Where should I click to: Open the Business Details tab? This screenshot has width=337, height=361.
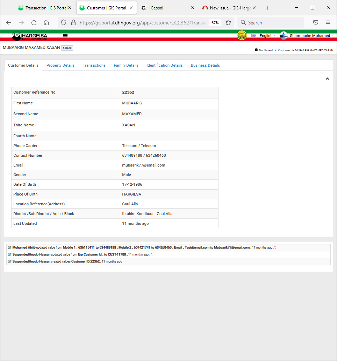[x=205, y=65]
